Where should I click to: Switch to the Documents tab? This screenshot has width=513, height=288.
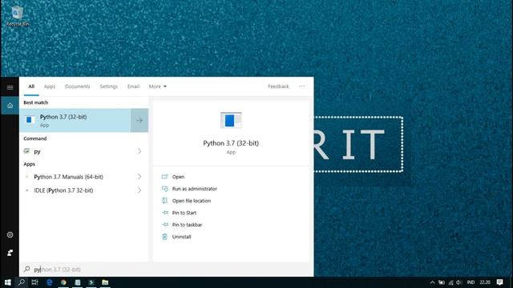pyautogui.click(x=78, y=86)
